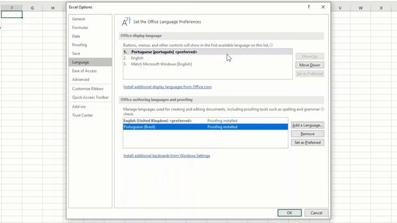Click the Move Down button

(310, 65)
